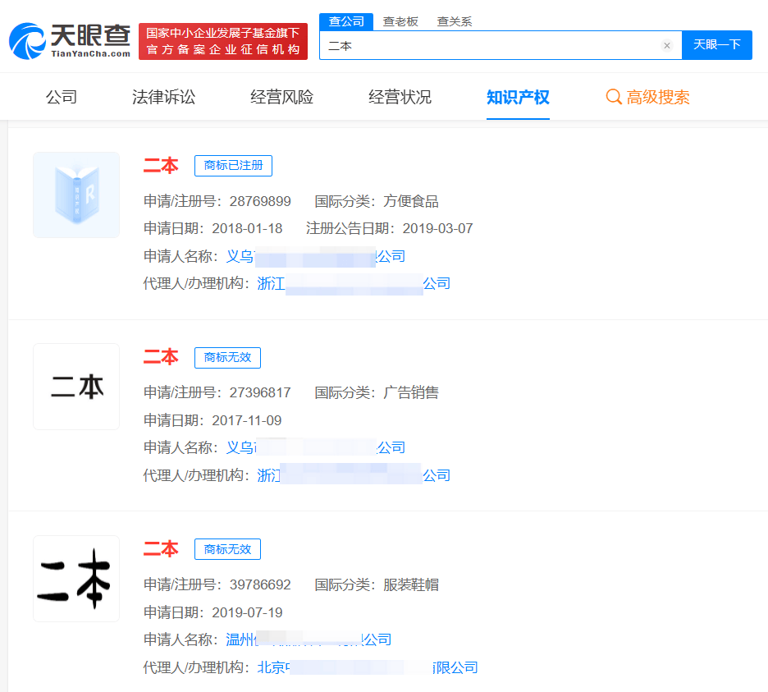Open the 二本 trademark image in second result

(76, 387)
